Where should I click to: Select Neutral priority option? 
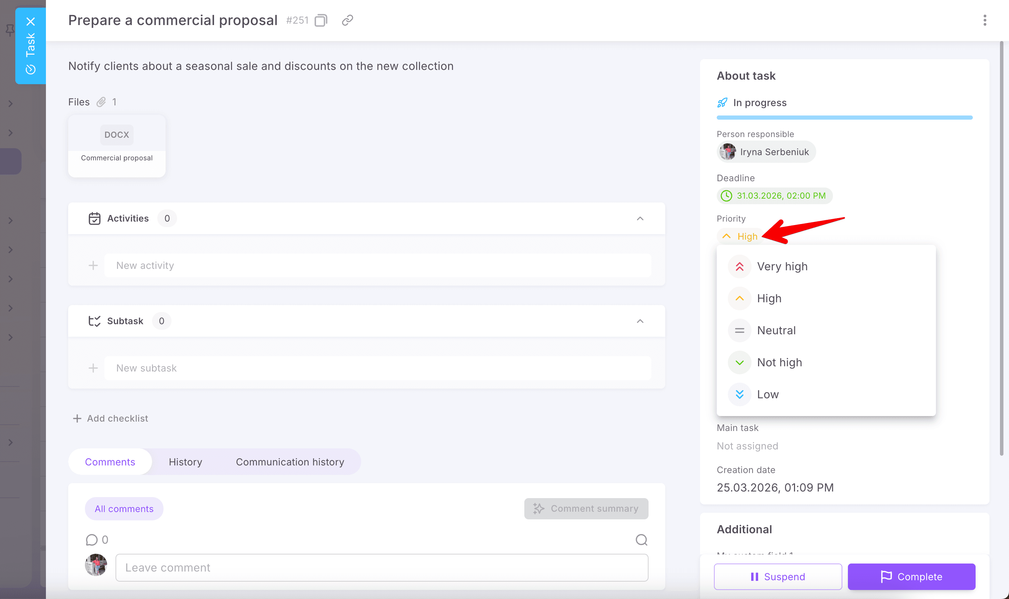coord(776,330)
